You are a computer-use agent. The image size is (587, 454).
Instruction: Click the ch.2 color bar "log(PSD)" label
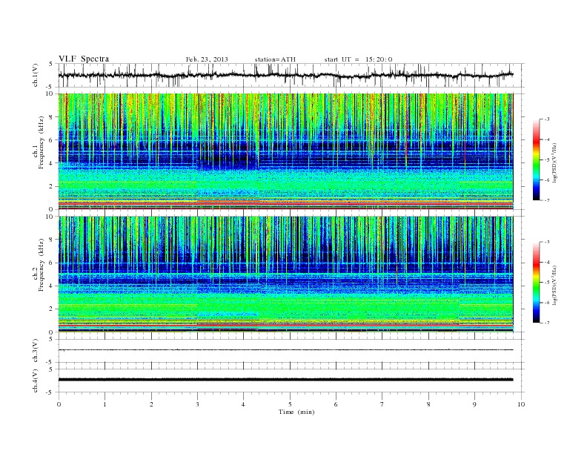click(554, 284)
